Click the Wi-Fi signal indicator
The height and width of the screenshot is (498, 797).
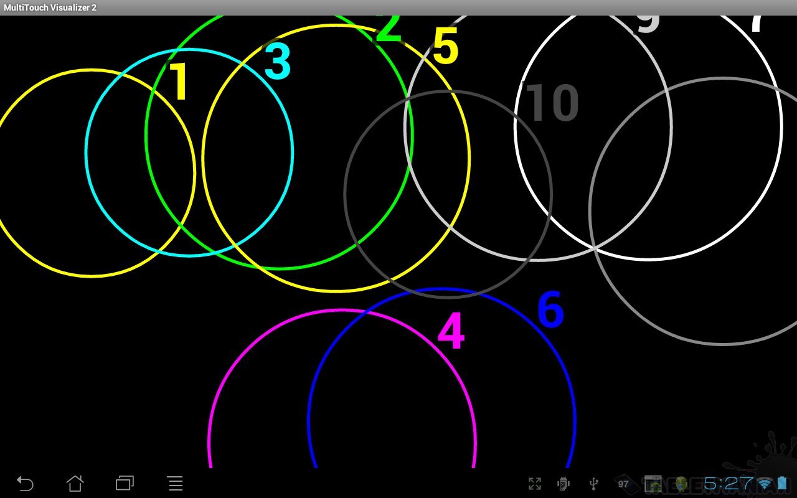point(765,484)
